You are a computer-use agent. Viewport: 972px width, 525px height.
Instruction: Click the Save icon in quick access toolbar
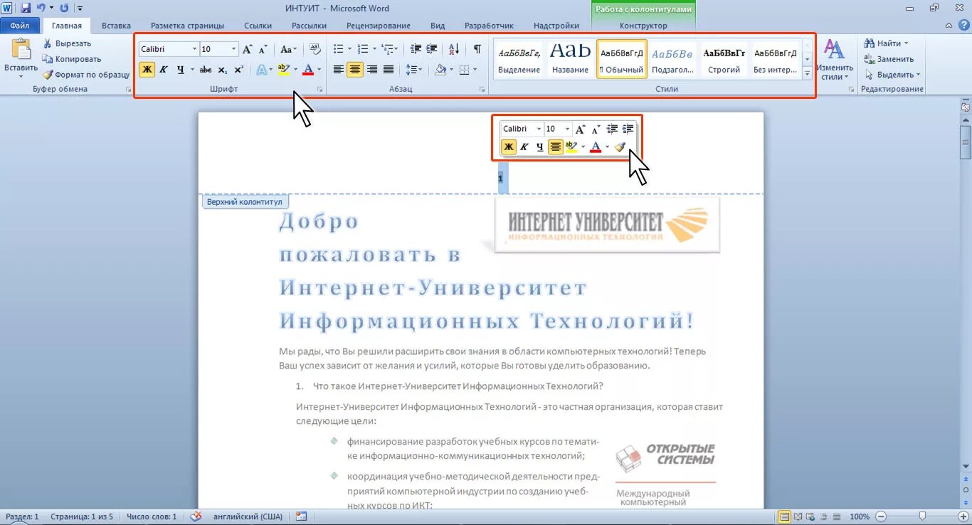26,8
